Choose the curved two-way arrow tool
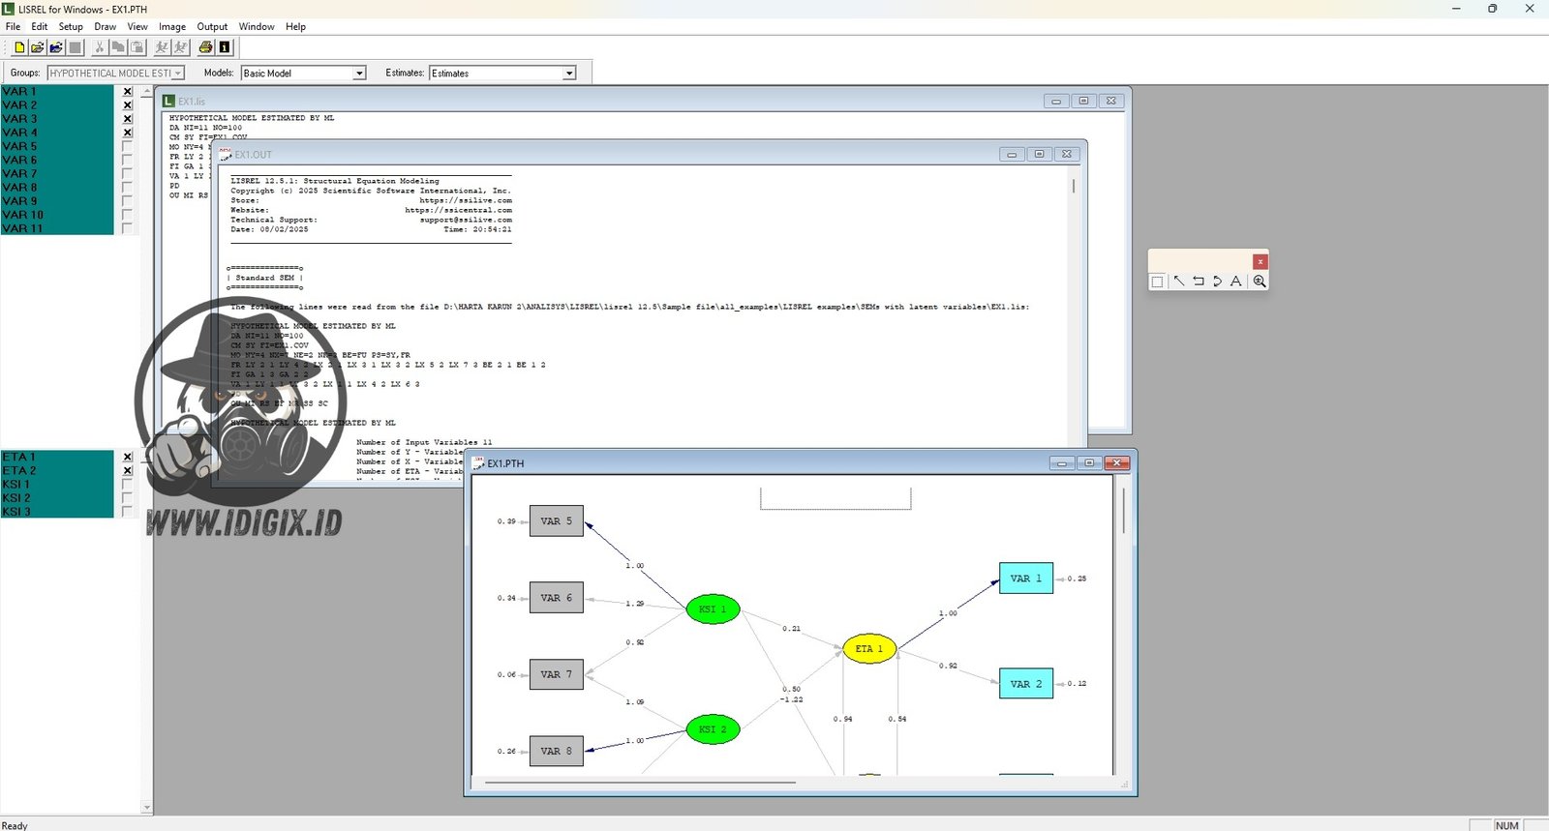Viewport: 1549px width, 831px height. coord(1217,282)
